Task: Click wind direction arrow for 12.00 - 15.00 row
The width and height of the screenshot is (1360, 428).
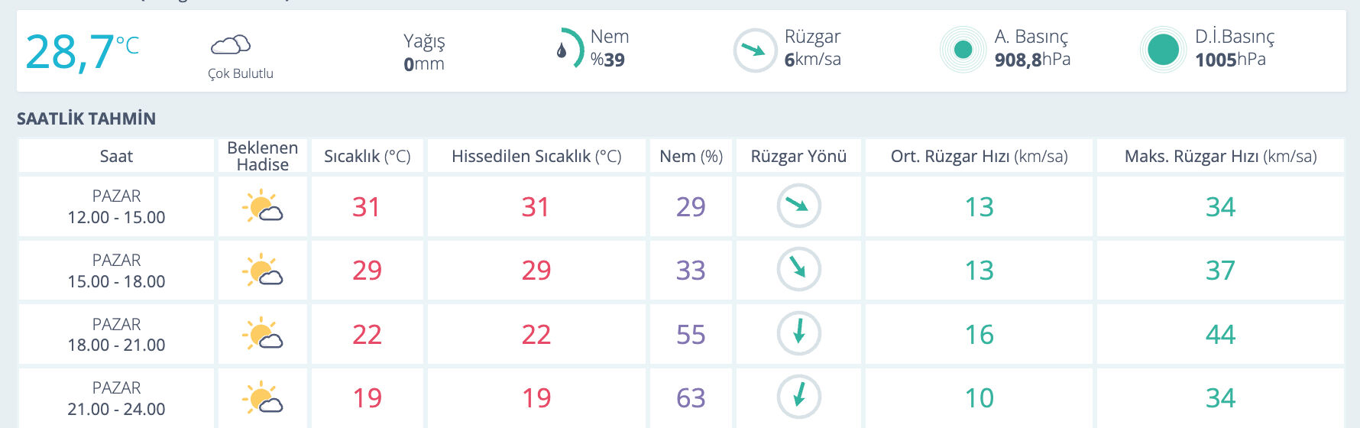Action: 798,206
